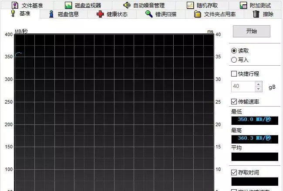Click the Random Access (随机存取) icon
Viewport: 283px width, 191px height.
190,5
